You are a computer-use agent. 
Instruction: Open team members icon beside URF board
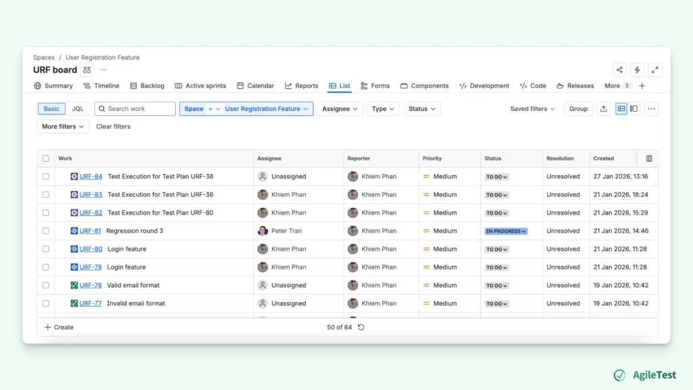tap(87, 70)
